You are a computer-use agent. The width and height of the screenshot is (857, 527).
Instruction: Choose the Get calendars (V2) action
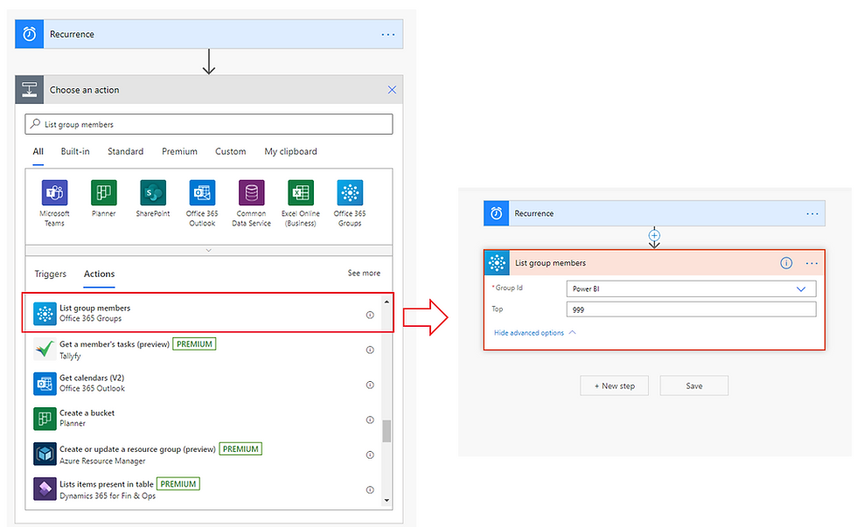pos(202,384)
